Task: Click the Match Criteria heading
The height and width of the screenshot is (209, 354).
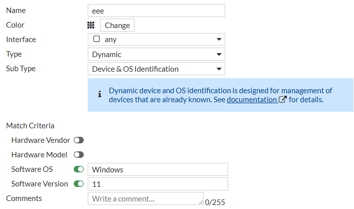Action: (x=30, y=126)
